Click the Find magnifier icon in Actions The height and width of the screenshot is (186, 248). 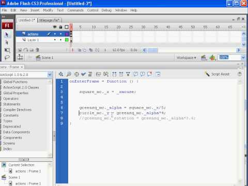point(69,74)
